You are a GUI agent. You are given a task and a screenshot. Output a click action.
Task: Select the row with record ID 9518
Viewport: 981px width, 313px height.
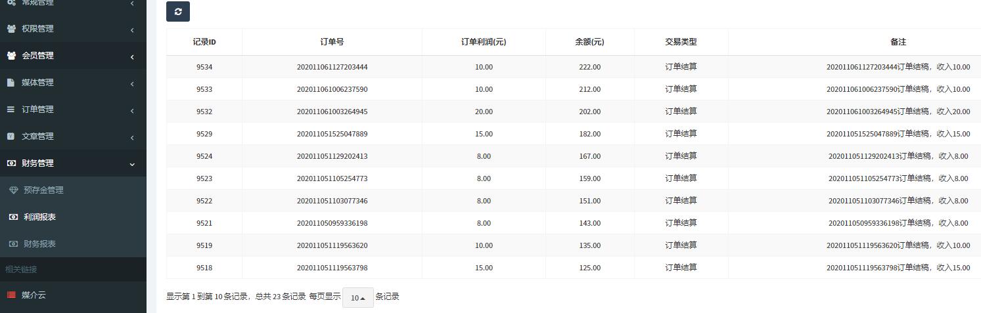(x=204, y=268)
